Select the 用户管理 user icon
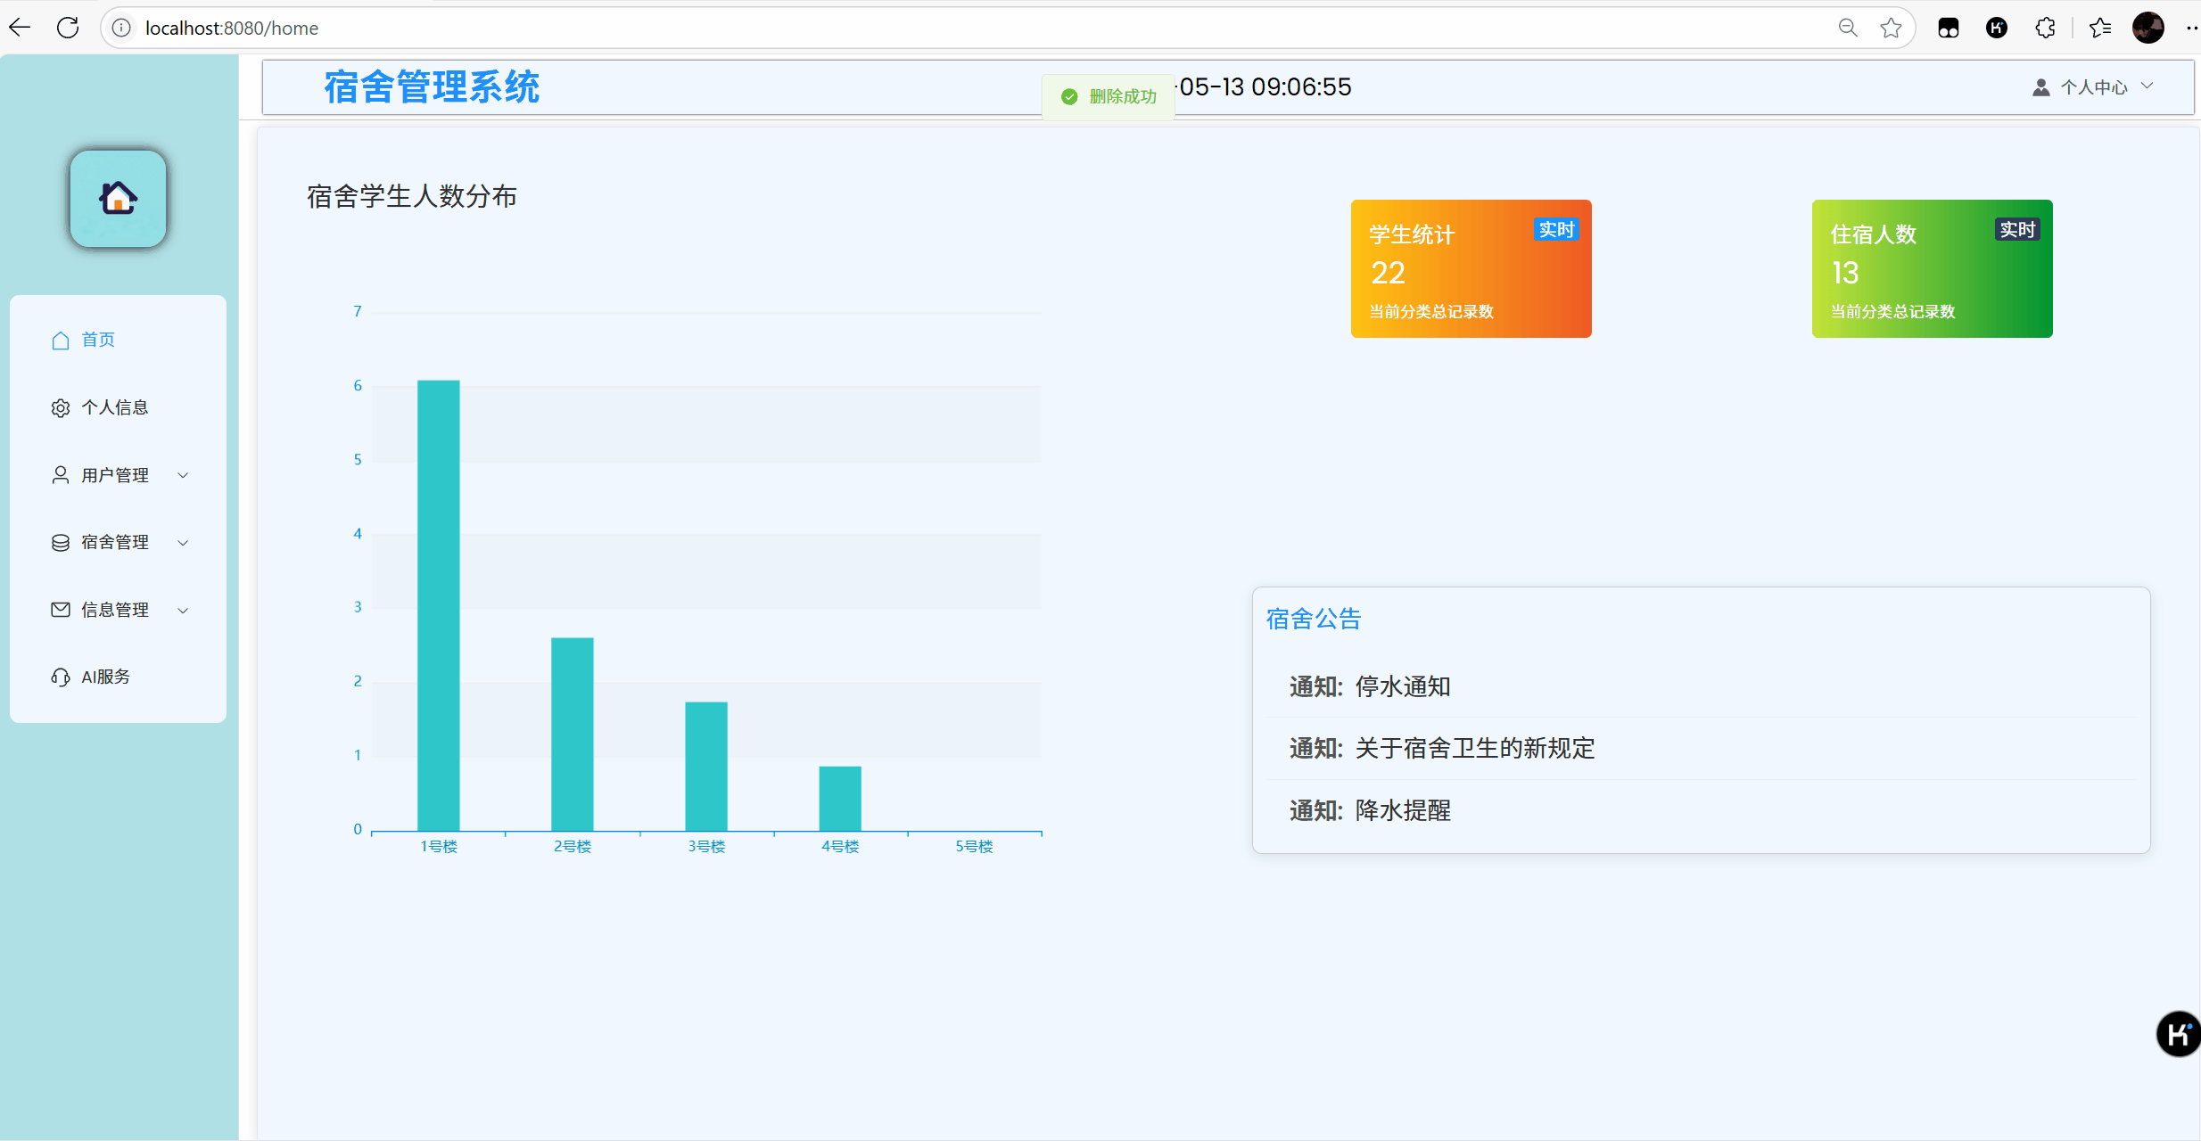 pos(60,474)
